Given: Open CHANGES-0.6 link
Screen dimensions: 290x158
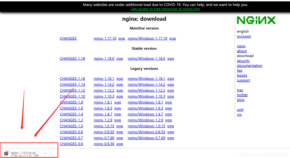Looking at the screenshot, I should [71, 144].
